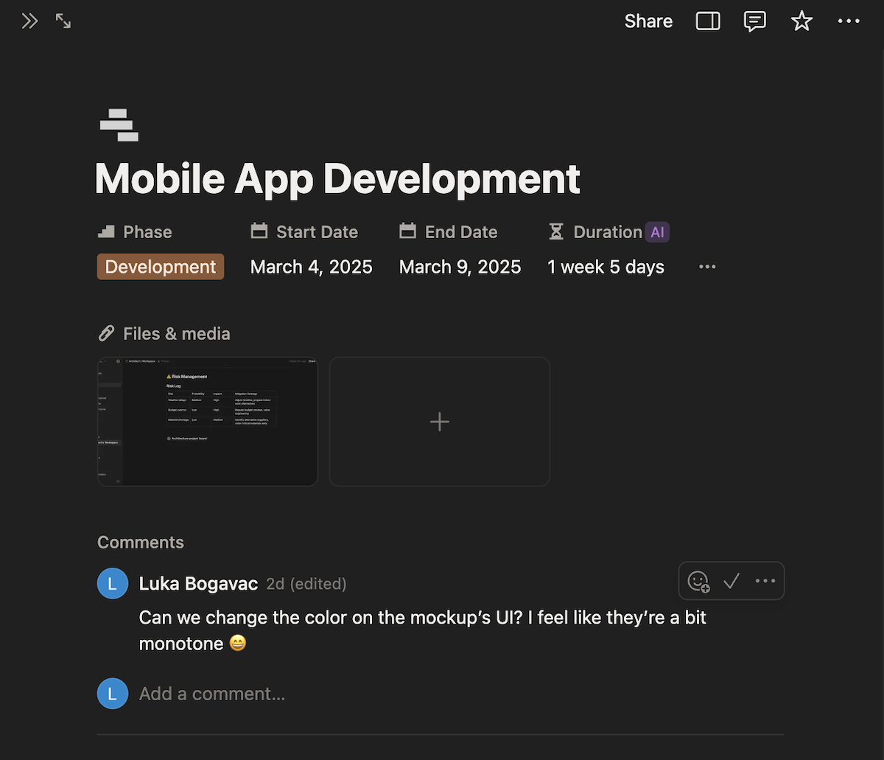Open the page options ellipsis menu
The width and height of the screenshot is (884, 760).
(849, 21)
